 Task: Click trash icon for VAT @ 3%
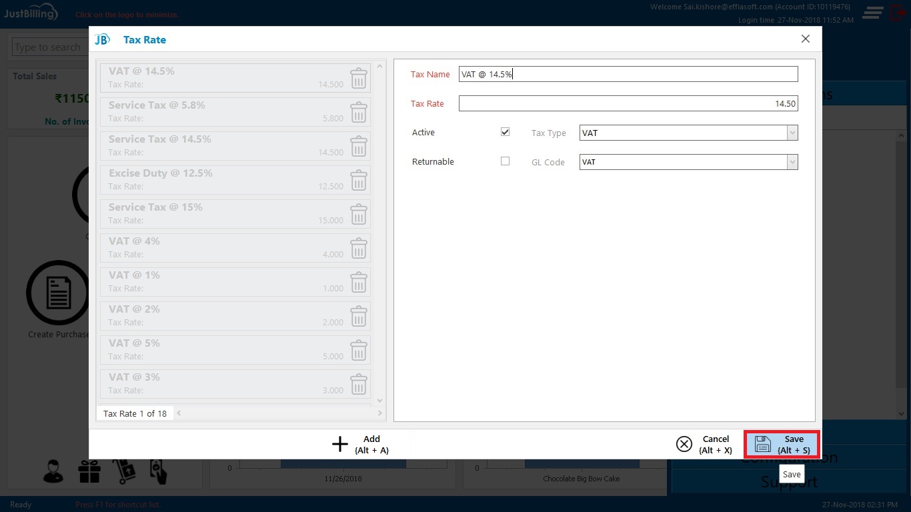[359, 384]
